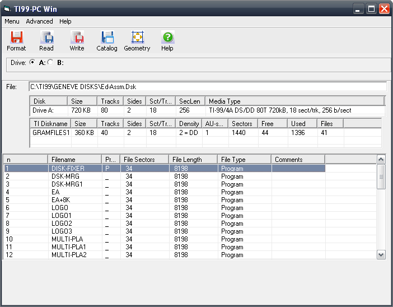
Task: Click the 2 = DD density cell
Action: 189,132
